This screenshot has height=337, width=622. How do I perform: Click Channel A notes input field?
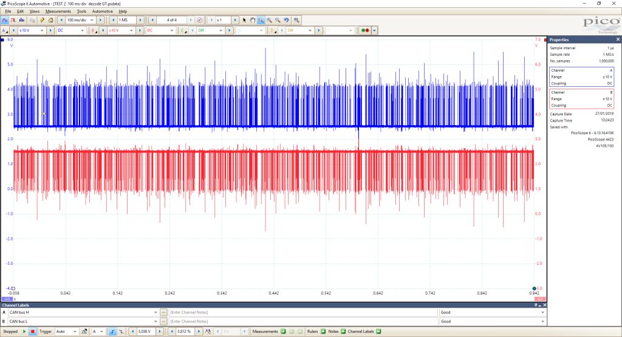click(x=303, y=313)
